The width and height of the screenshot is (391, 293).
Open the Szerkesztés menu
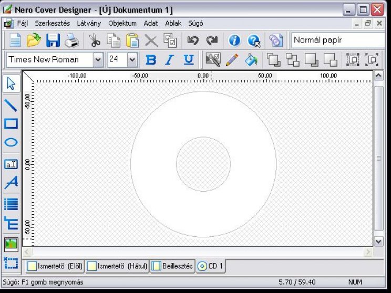tap(53, 24)
